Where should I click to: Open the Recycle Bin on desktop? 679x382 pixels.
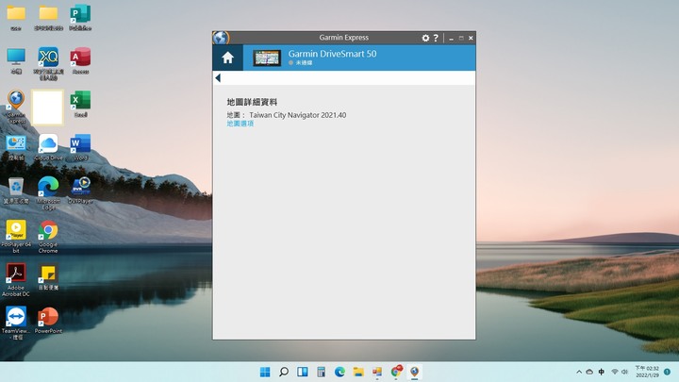(x=16, y=191)
